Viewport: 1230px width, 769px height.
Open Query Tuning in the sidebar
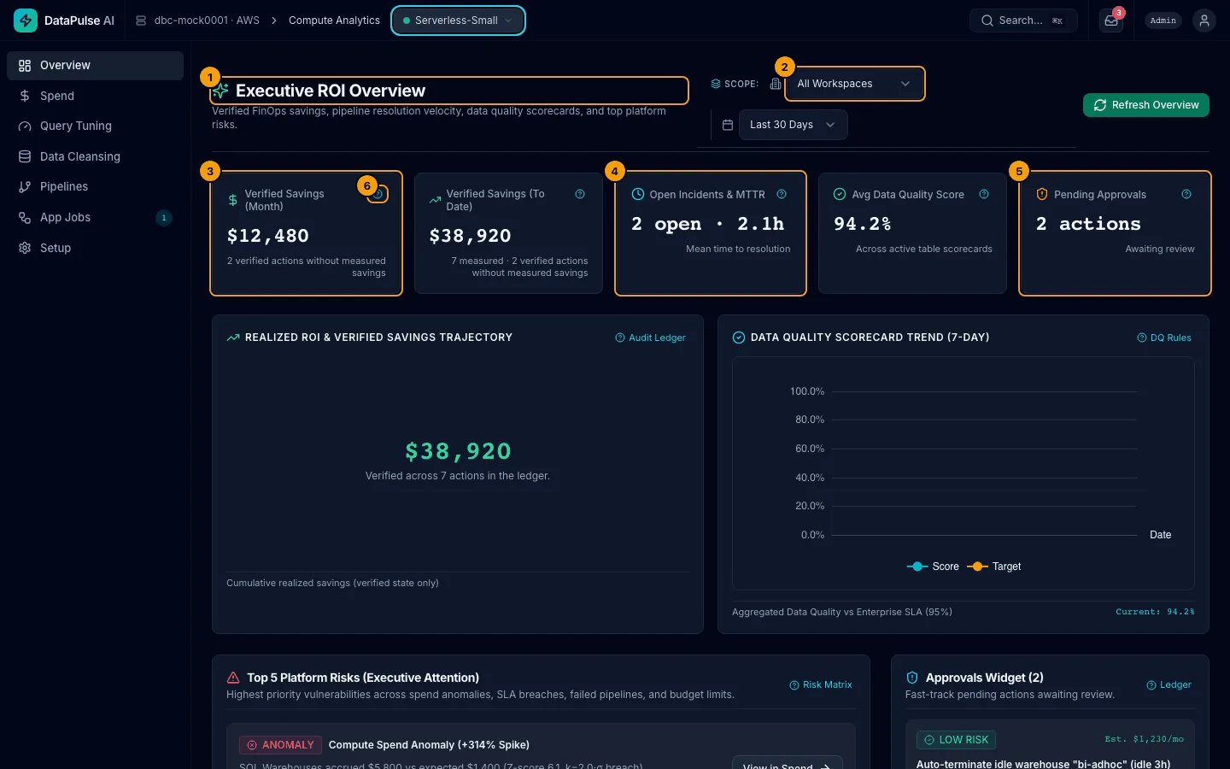pyautogui.click(x=95, y=126)
